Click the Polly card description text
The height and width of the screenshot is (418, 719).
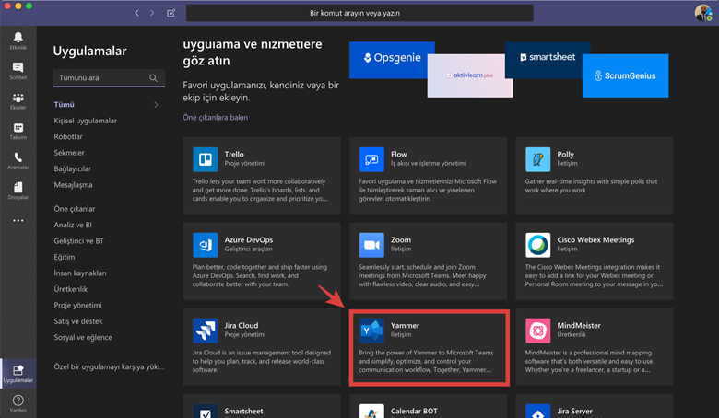coord(591,185)
